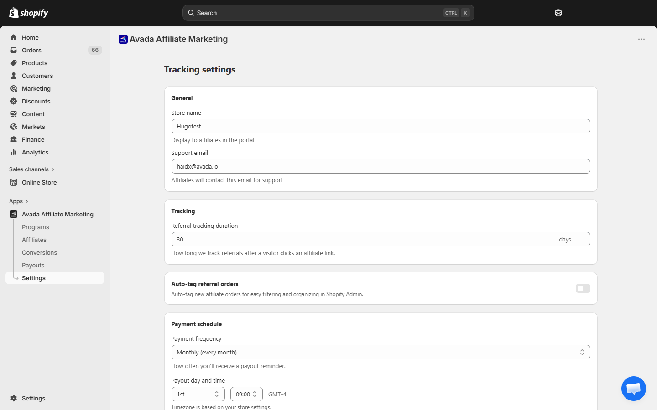Click the Orders count badge 66

95,50
